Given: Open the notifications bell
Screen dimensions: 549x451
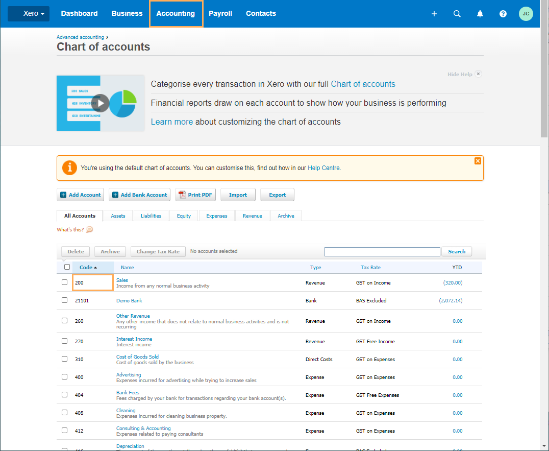Looking at the screenshot, I should (480, 14).
